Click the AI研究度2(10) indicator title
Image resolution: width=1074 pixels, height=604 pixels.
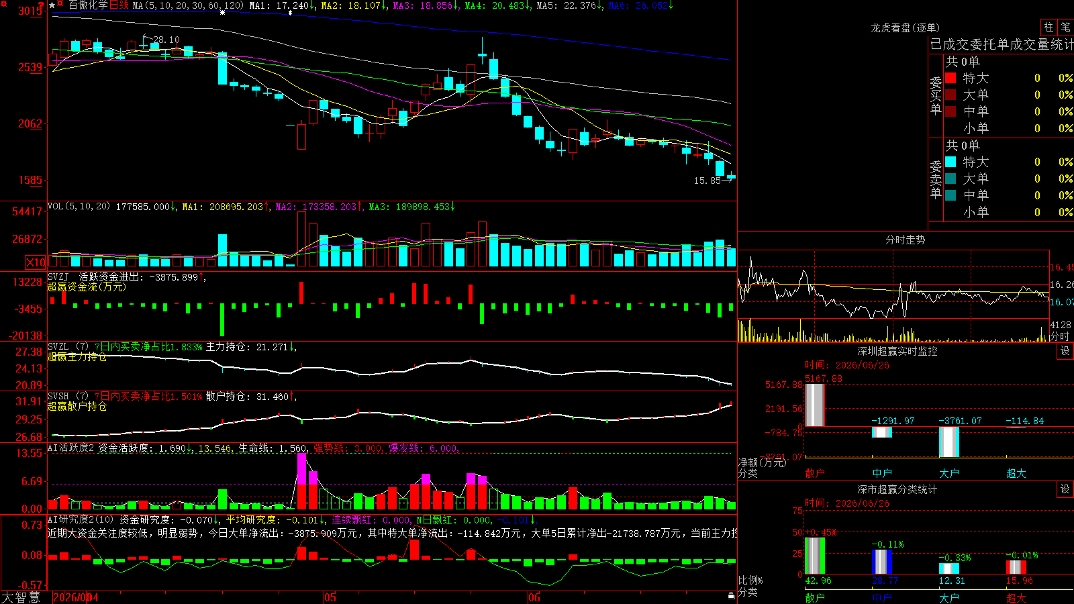coord(81,519)
